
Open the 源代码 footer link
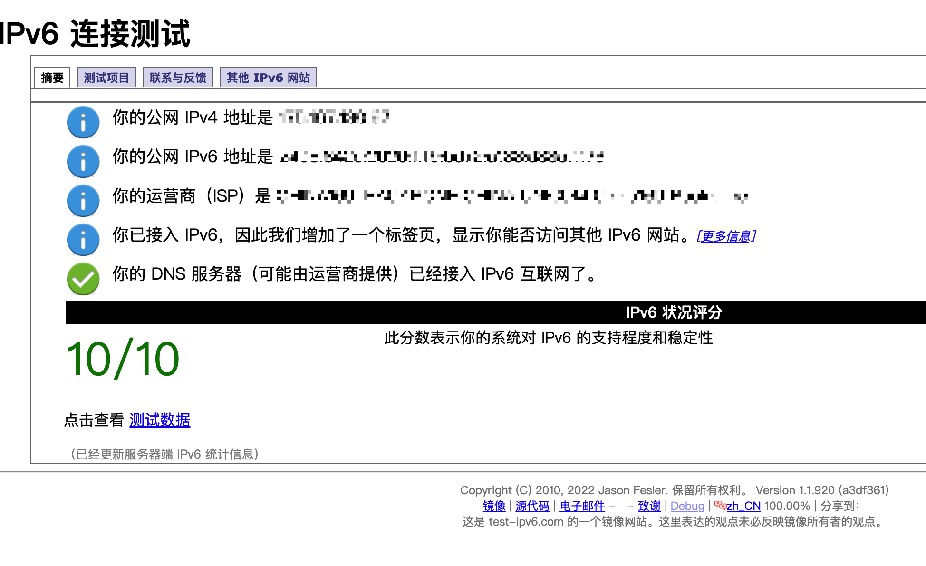tap(532, 506)
